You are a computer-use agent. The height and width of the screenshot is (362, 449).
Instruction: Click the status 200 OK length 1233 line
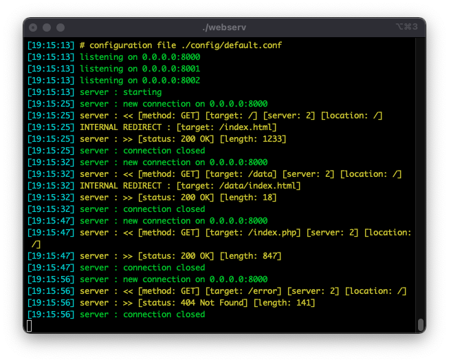coord(157,139)
